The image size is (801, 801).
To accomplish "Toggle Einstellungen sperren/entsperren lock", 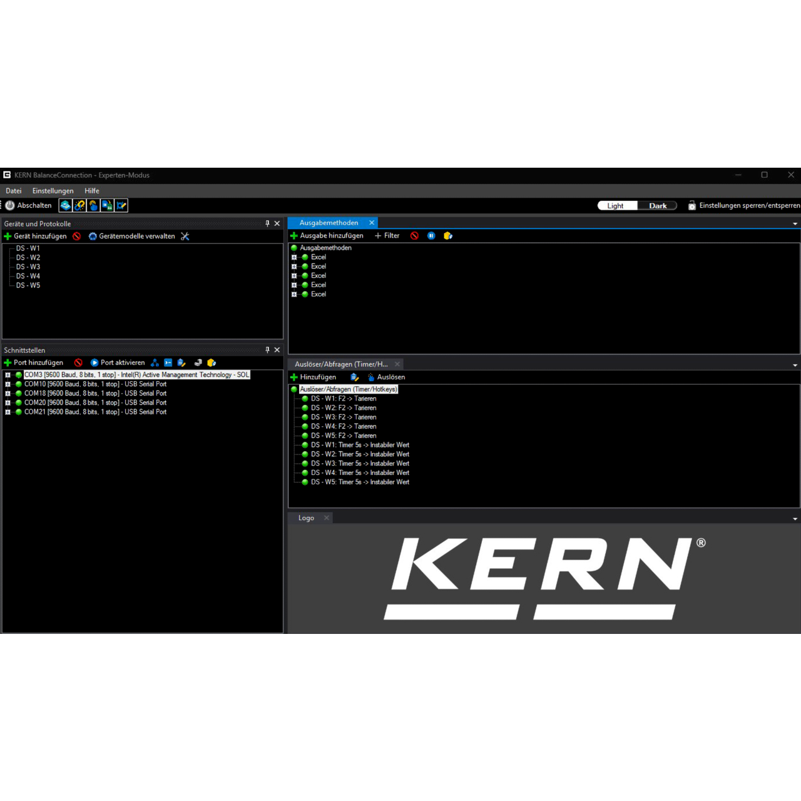I will (692, 205).
